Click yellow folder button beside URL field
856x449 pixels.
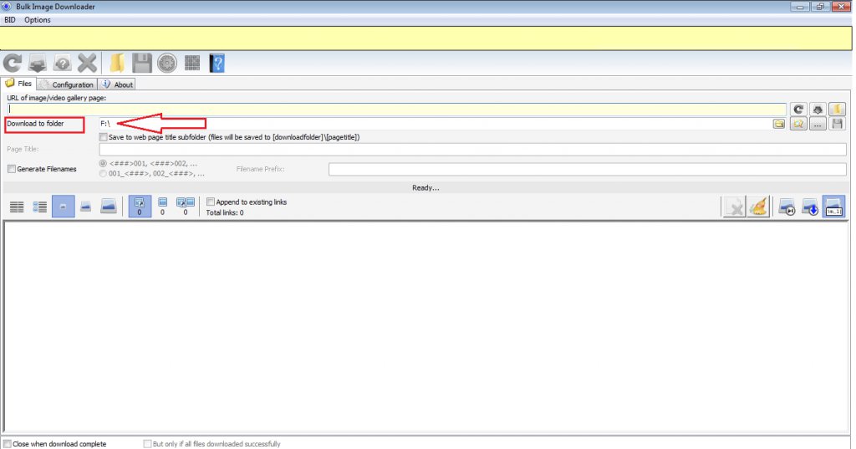[x=837, y=110]
